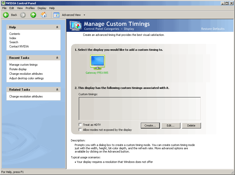Select the Gateway FPD1985 monitor icon
The width and height of the screenshot is (235, 175).
(x=97, y=62)
